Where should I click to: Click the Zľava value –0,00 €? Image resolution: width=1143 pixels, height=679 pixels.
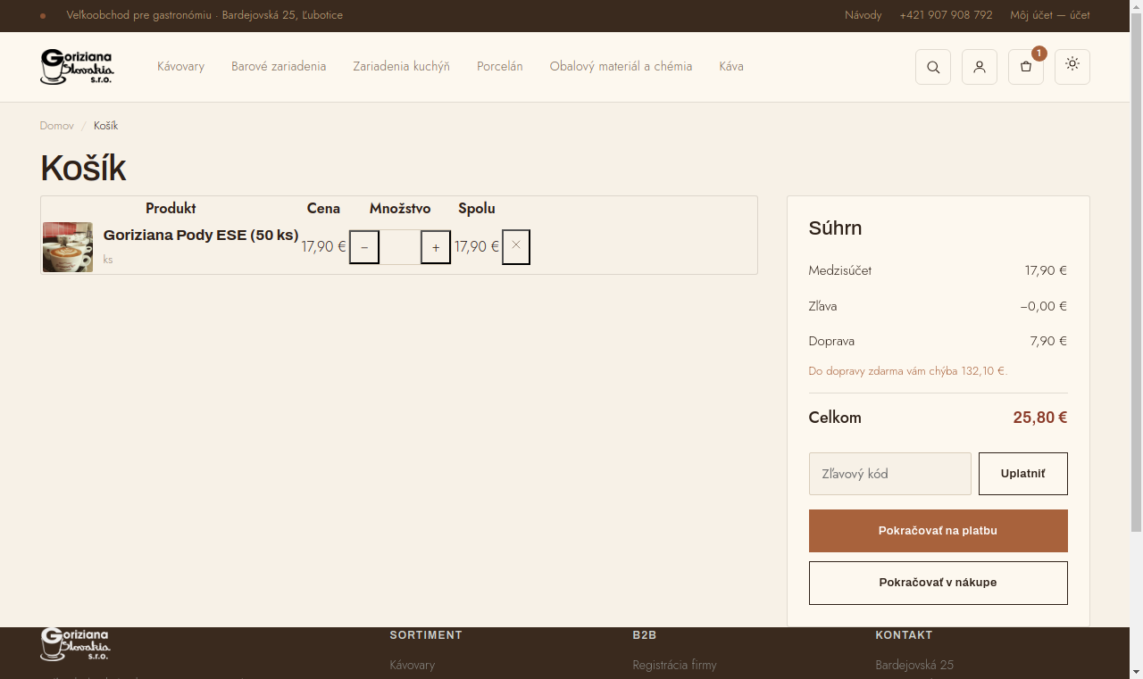(x=1044, y=306)
